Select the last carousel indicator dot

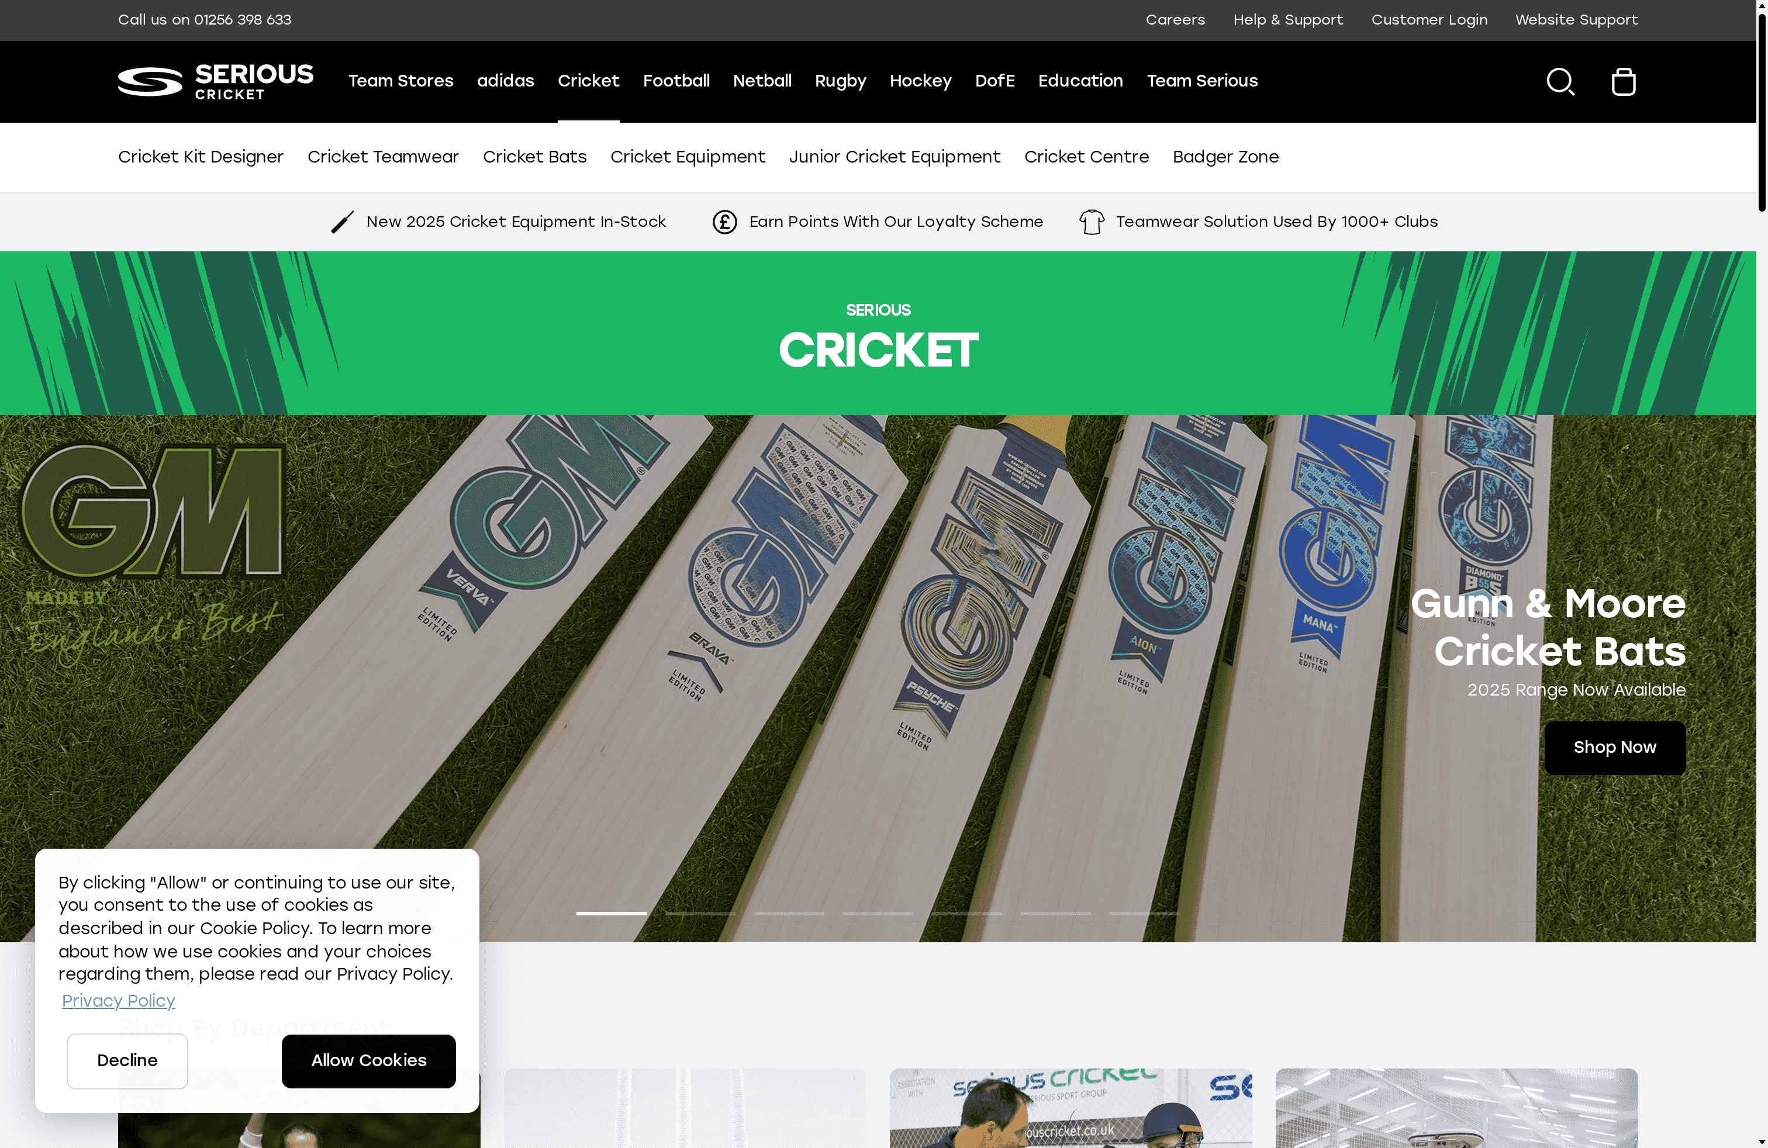tap(1145, 914)
